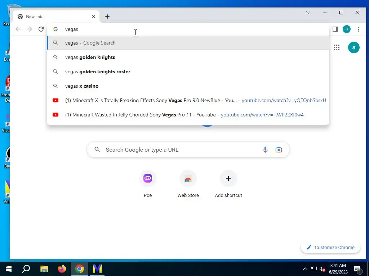The image size is (369, 276).
Task: Reload the page with the refresh icon
Action: coord(41,29)
